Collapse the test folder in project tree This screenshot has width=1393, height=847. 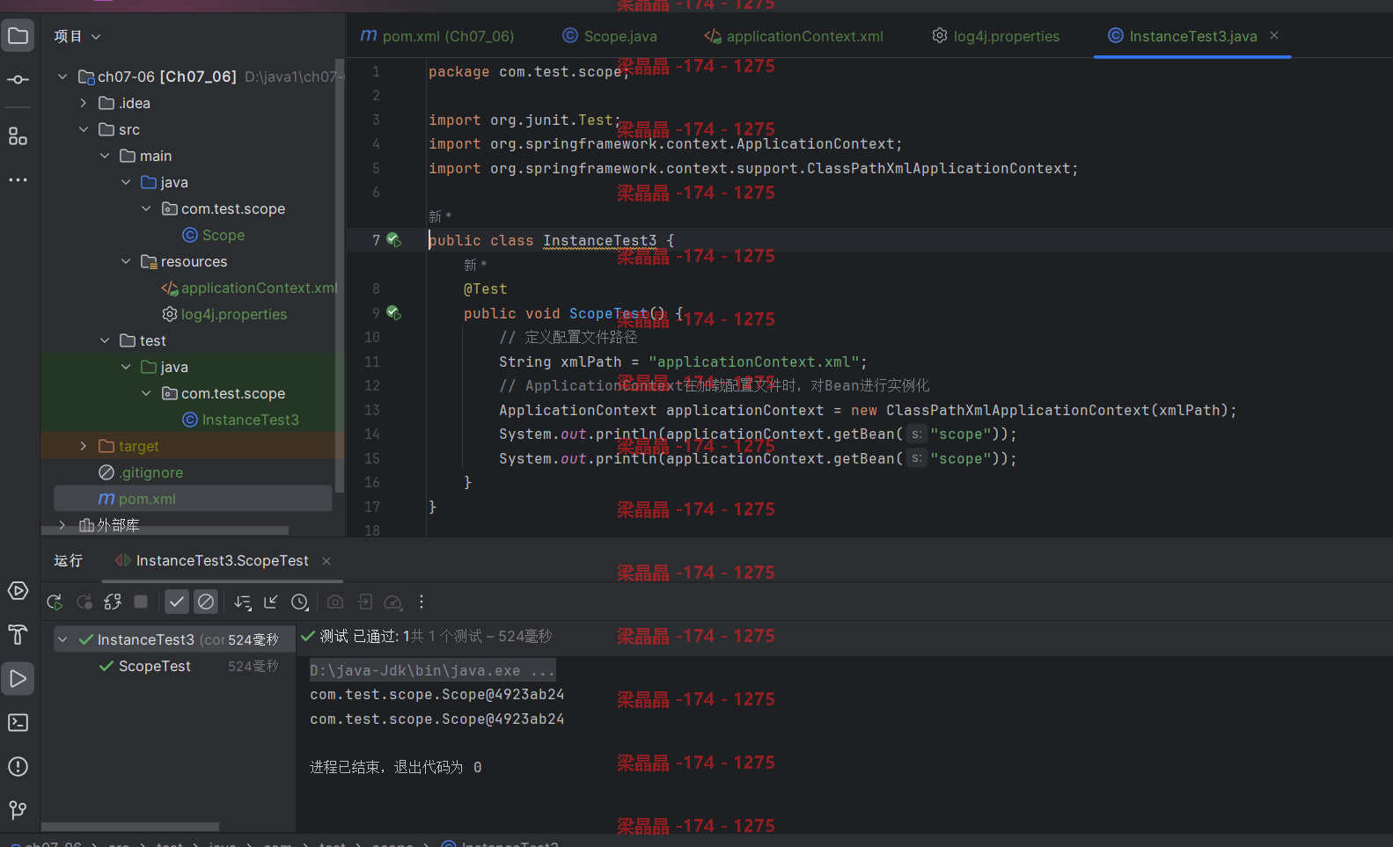click(105, 340)
